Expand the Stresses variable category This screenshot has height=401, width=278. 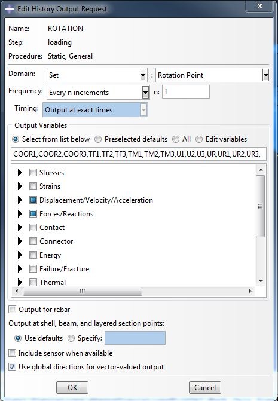coord(20,172)
